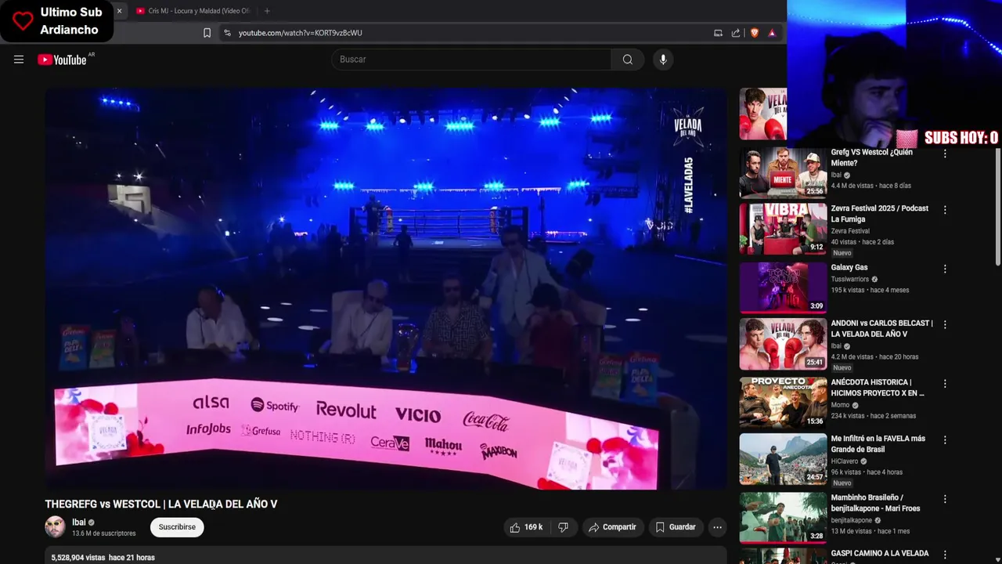Click title Mambinho Brasileño / benjitalkapone
The height and width of the screenshot is (564, 1002).
[875, 503]
